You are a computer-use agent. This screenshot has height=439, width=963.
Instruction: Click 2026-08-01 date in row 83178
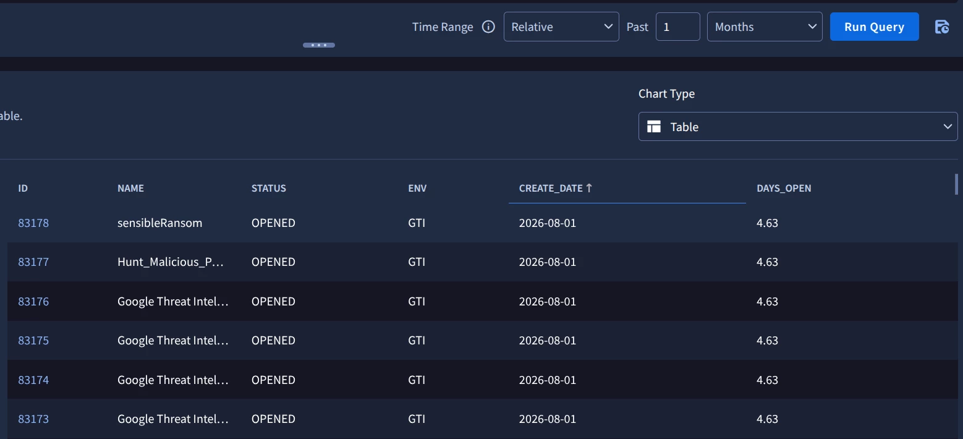click(x=548, y=223)
